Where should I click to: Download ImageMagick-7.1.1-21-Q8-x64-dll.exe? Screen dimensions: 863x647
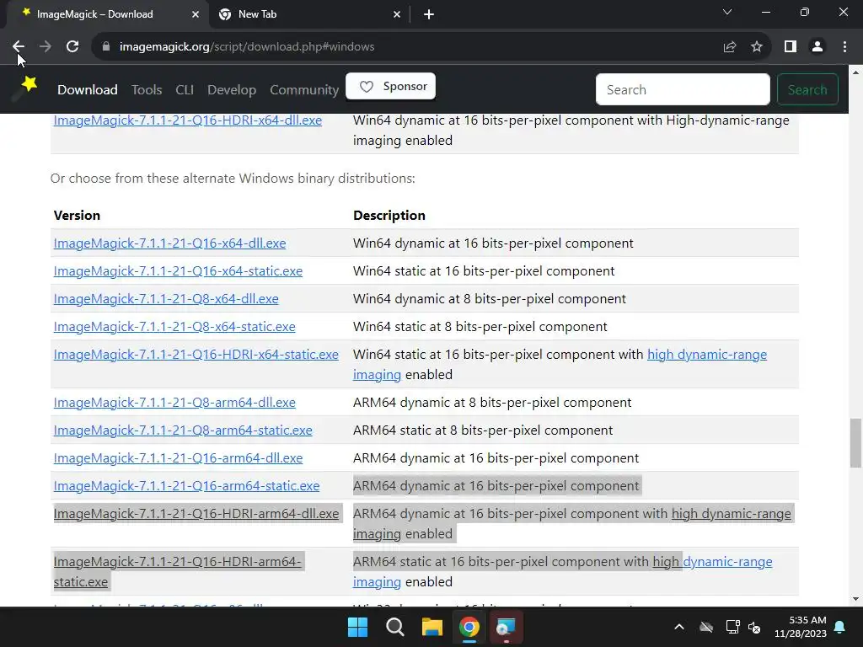pos(166,299)
